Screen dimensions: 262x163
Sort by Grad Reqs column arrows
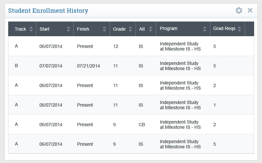pos(239,29)
